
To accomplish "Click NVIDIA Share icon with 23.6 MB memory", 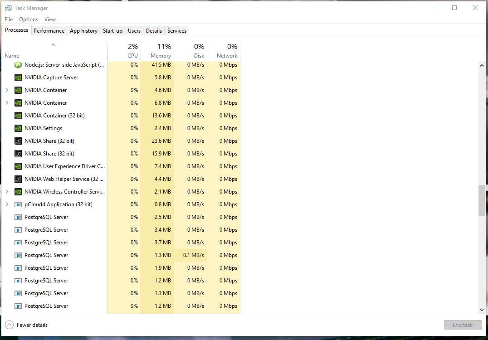I will tap(18, 141).
